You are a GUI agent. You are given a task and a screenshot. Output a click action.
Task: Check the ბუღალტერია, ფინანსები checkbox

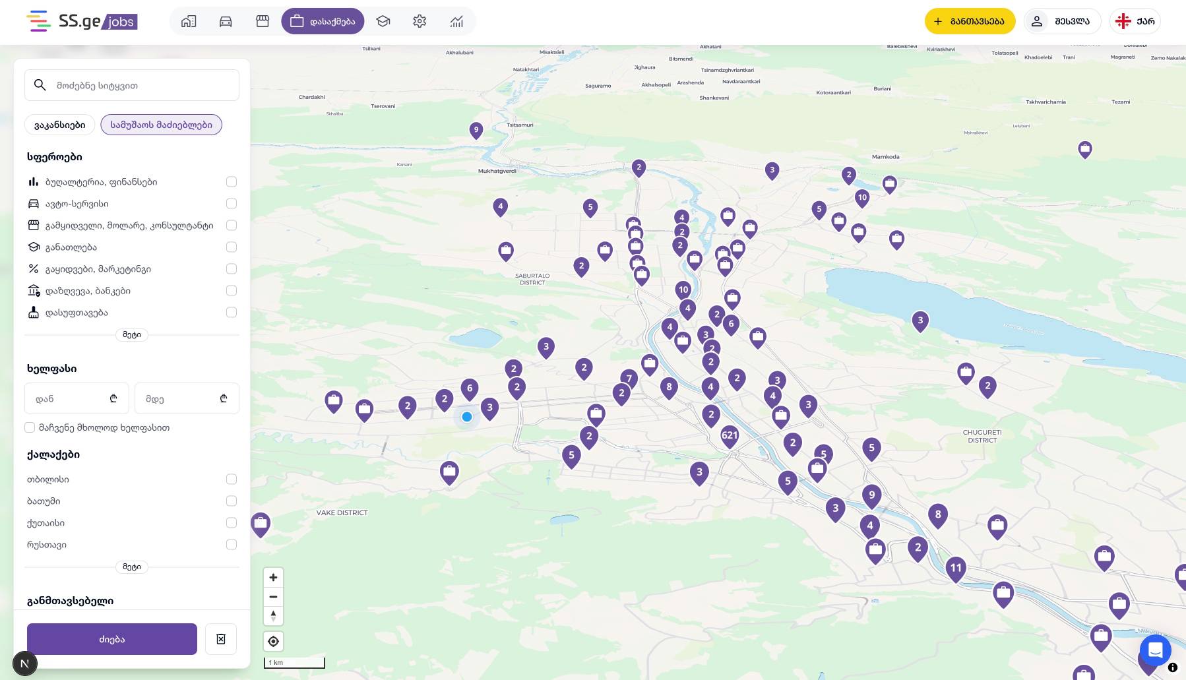point(232,182)
